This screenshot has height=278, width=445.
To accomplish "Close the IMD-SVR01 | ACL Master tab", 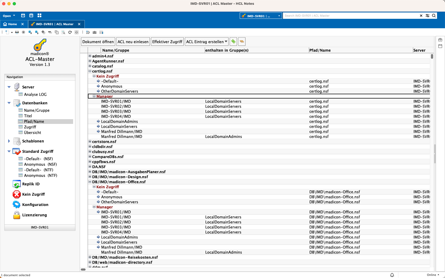I will pyautogui.click(x=79, y=24).
